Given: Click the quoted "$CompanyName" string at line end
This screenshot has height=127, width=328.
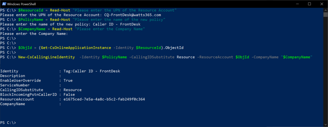Looking at the screenshot, I should click(297, 57).
